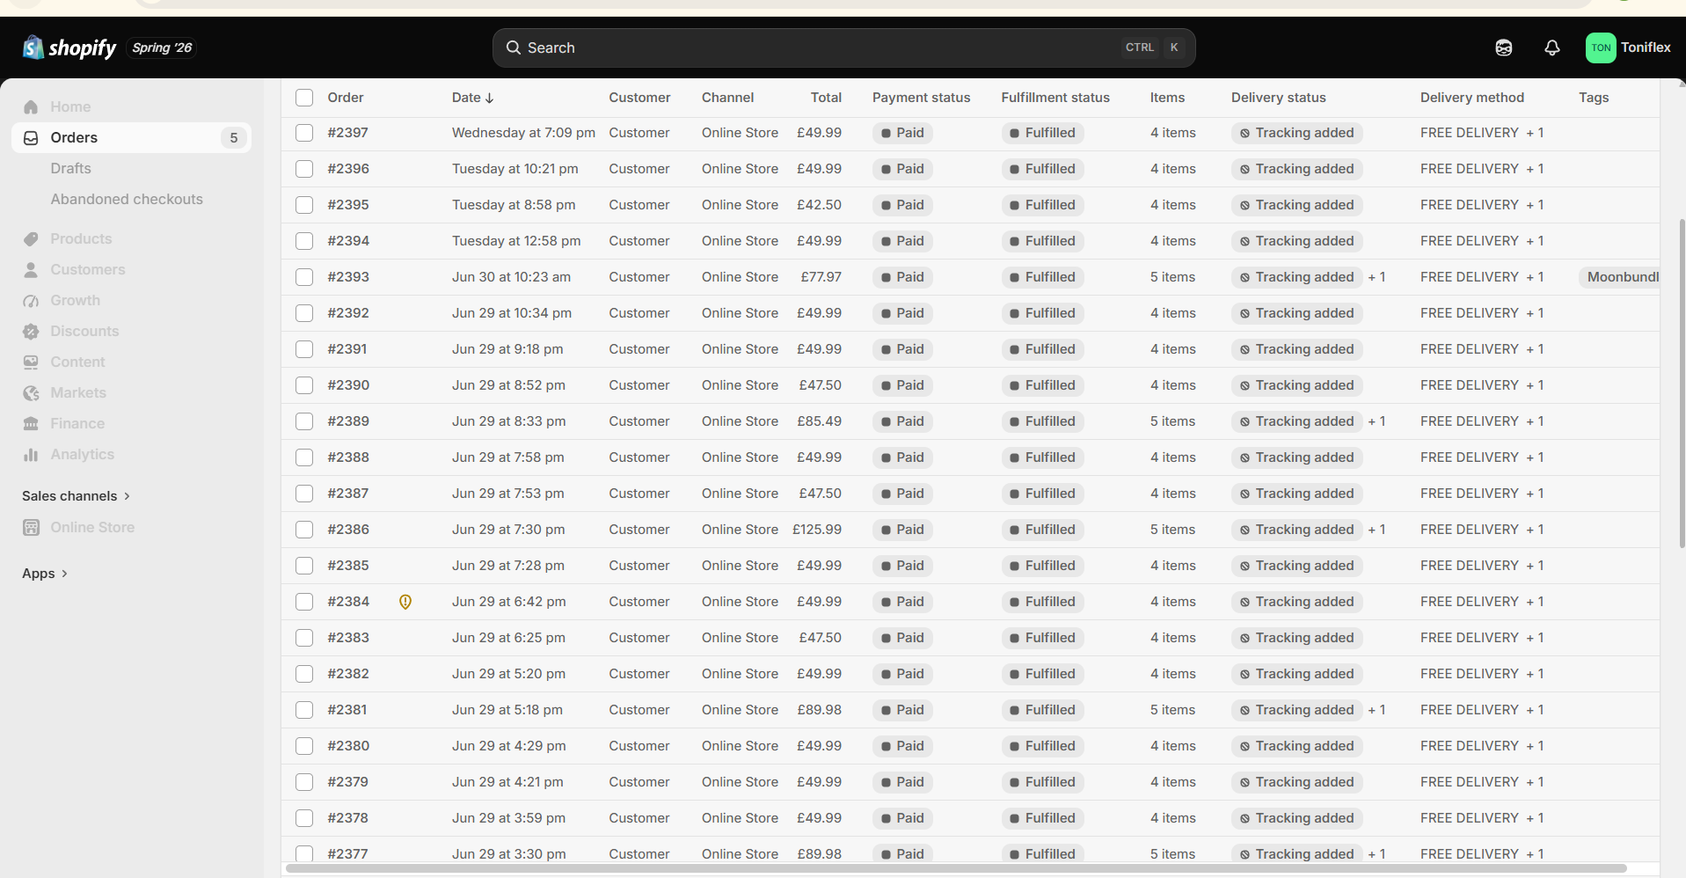Click the Finance bank icon

click(x=31, y=423)
